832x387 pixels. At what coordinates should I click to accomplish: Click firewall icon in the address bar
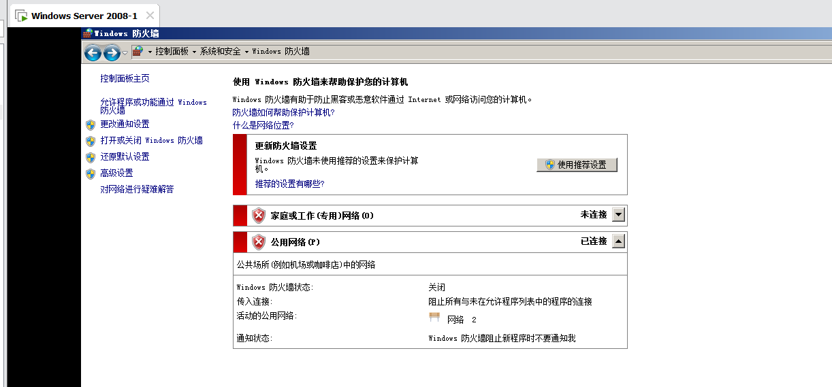pos(138,51)
